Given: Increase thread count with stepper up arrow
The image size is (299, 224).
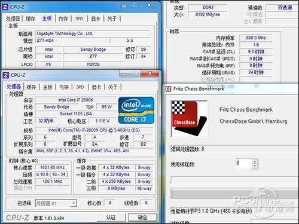Looking at the screenshot, I should tap(255, 161).
